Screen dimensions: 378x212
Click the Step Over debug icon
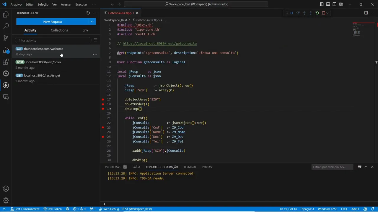[x=298, y=13]
